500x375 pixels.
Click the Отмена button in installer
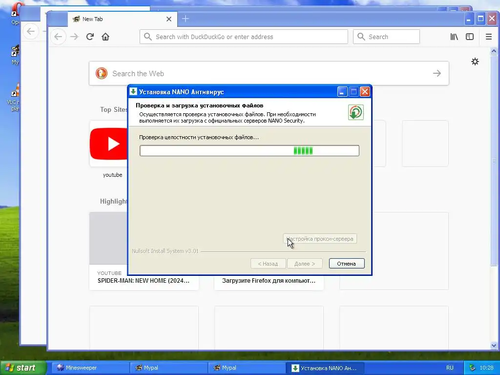point(346,264)
